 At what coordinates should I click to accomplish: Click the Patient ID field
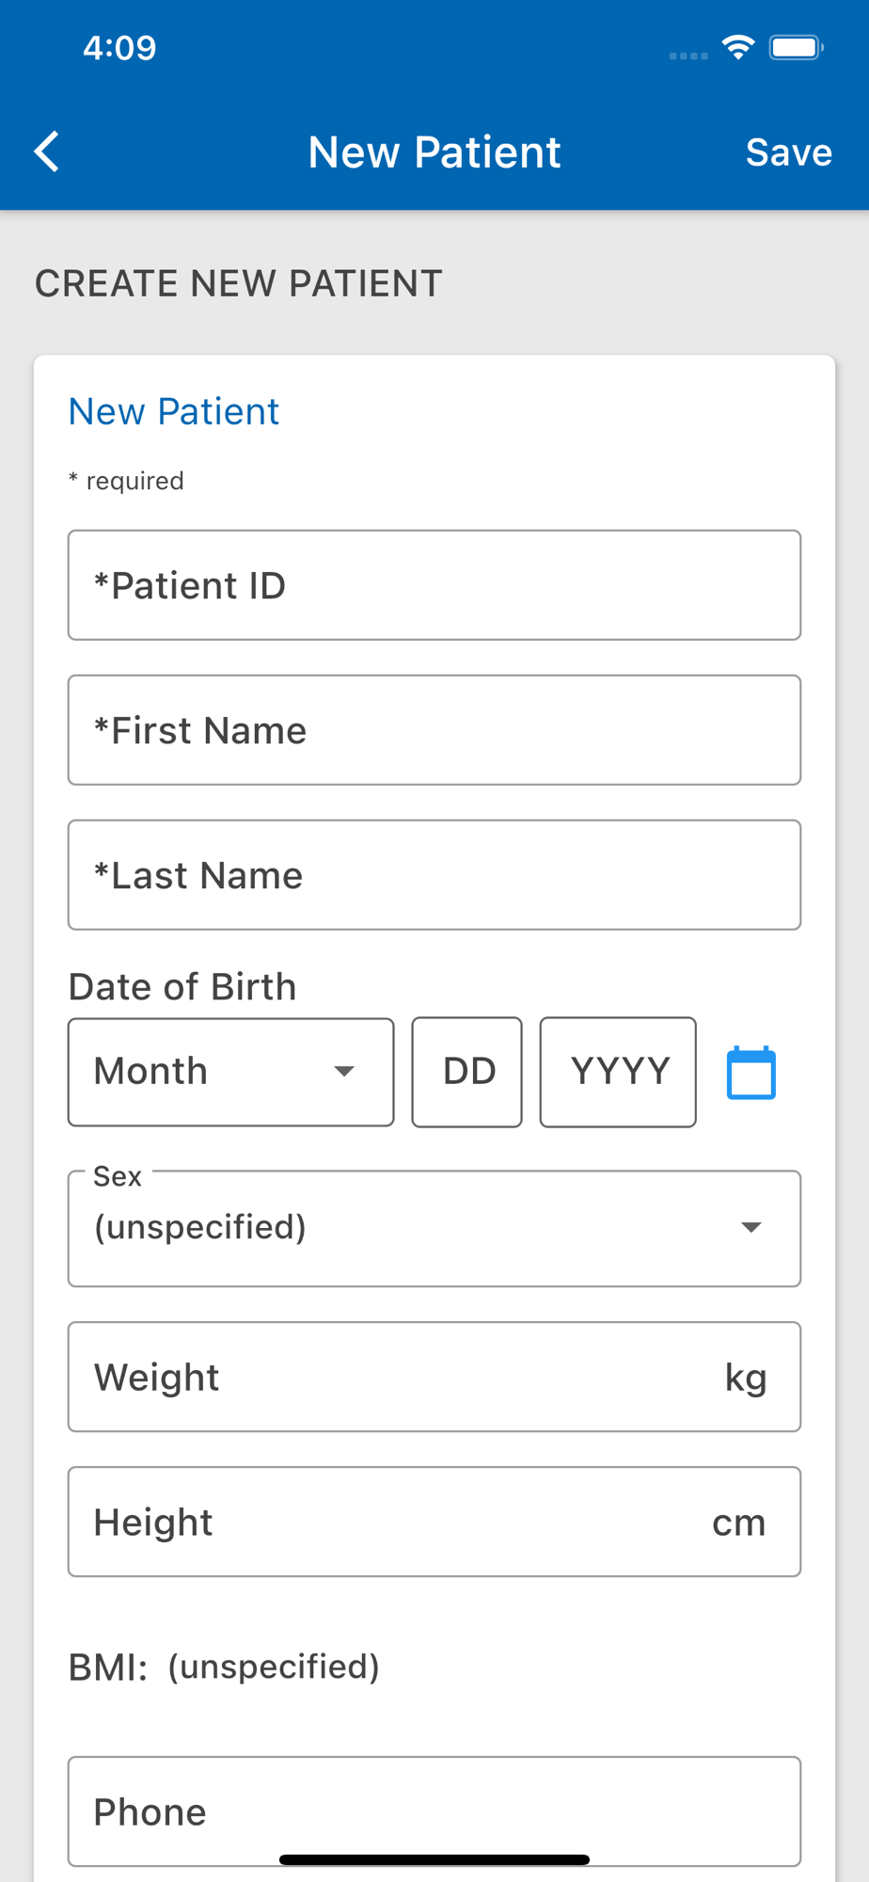434,585
